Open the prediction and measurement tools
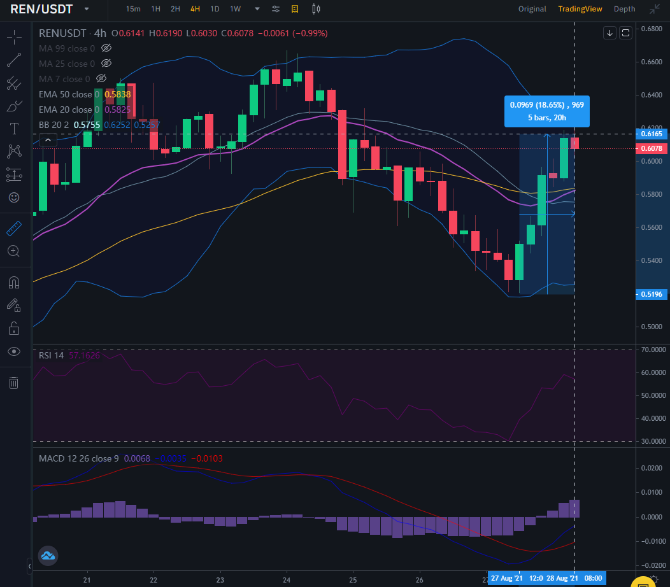 14,174
